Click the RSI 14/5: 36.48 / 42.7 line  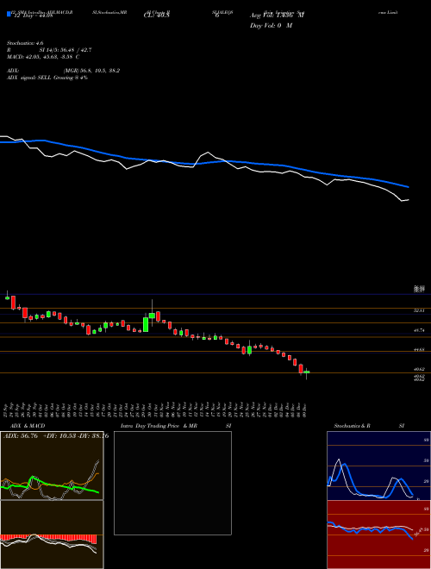click(x=49, y=50)
